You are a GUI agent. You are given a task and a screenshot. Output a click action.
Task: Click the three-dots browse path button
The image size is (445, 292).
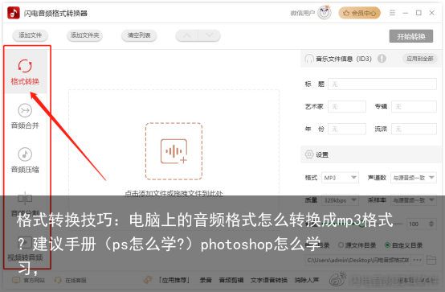pyautogui.click(x=417, y=260)
